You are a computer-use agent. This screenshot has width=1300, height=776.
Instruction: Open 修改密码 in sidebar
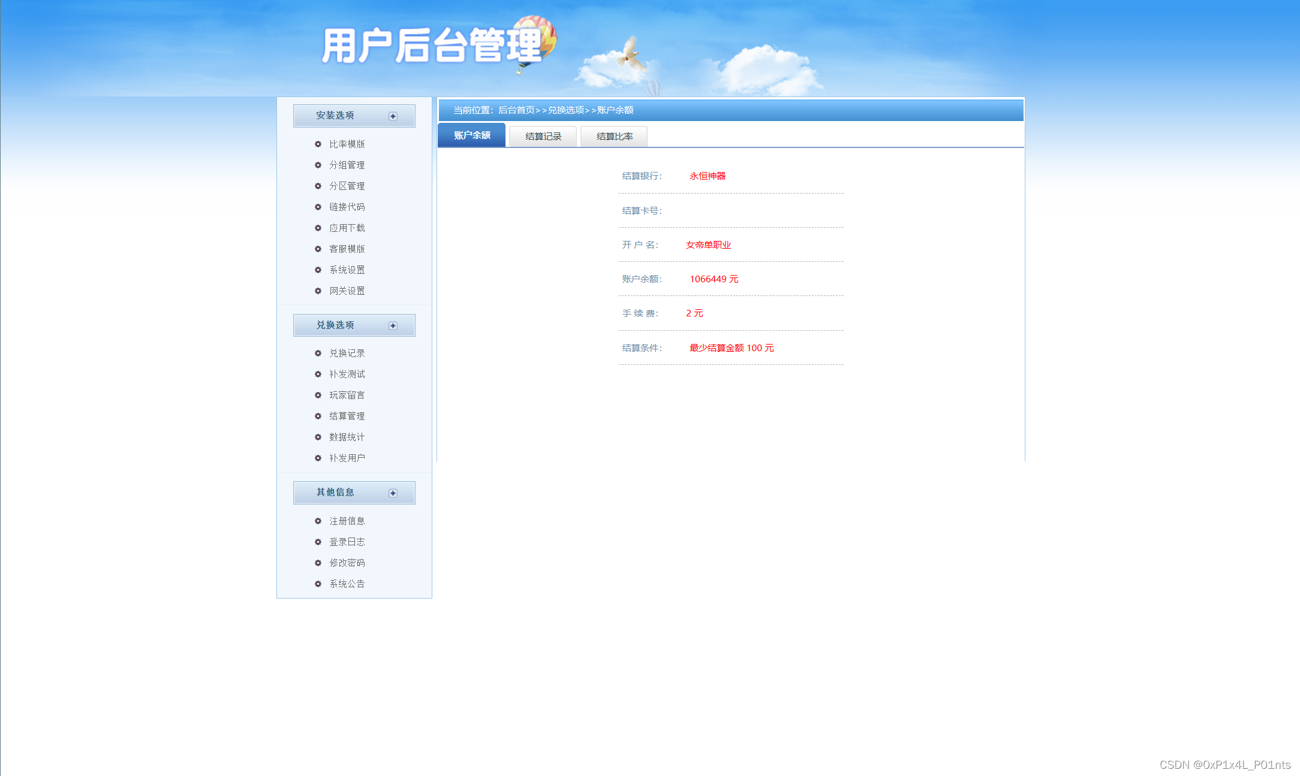347,563
